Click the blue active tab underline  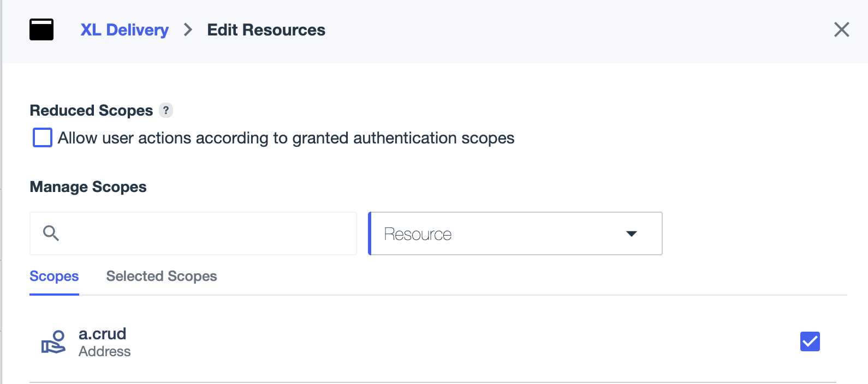pyautogui.click(x=53, y=293)
